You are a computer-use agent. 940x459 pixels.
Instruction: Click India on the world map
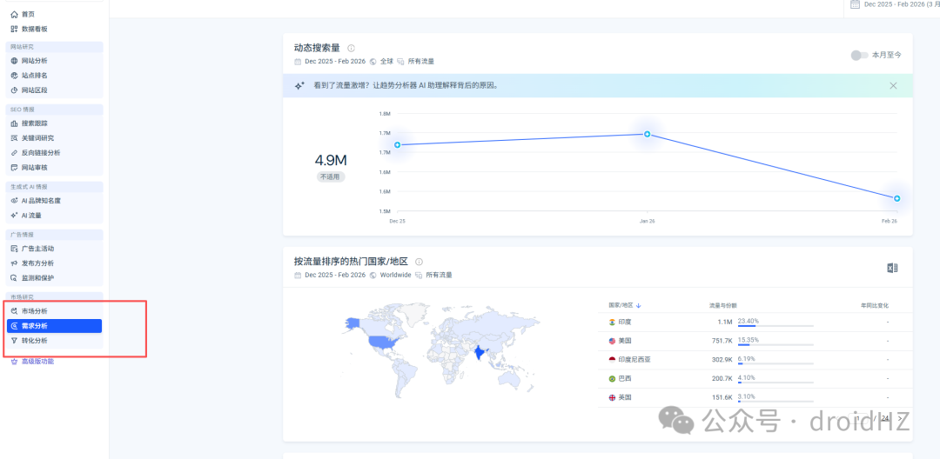coord(479,353)
